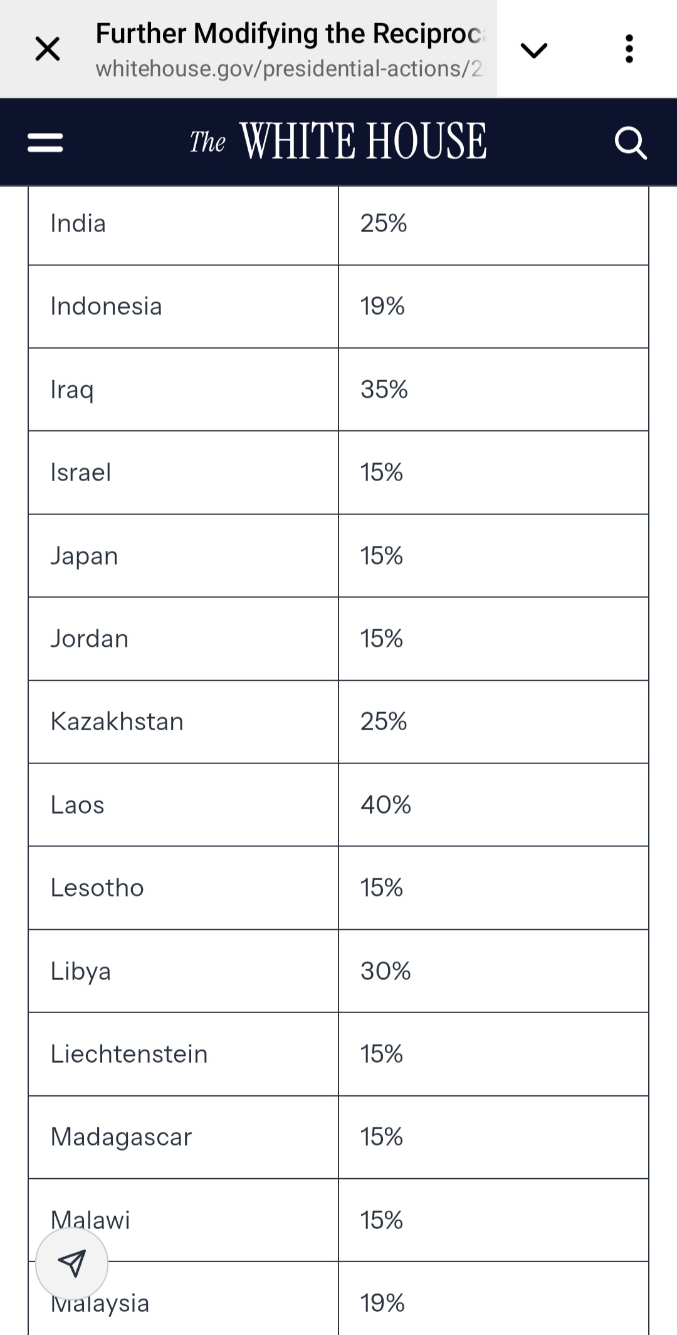The image size is (677, 1335).
Task: Tap the White House search icon
Action: tap(630, 142)
